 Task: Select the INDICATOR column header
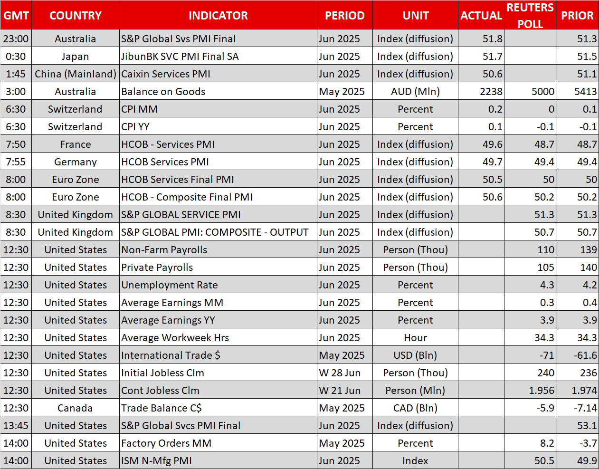(x=218, y=16)
